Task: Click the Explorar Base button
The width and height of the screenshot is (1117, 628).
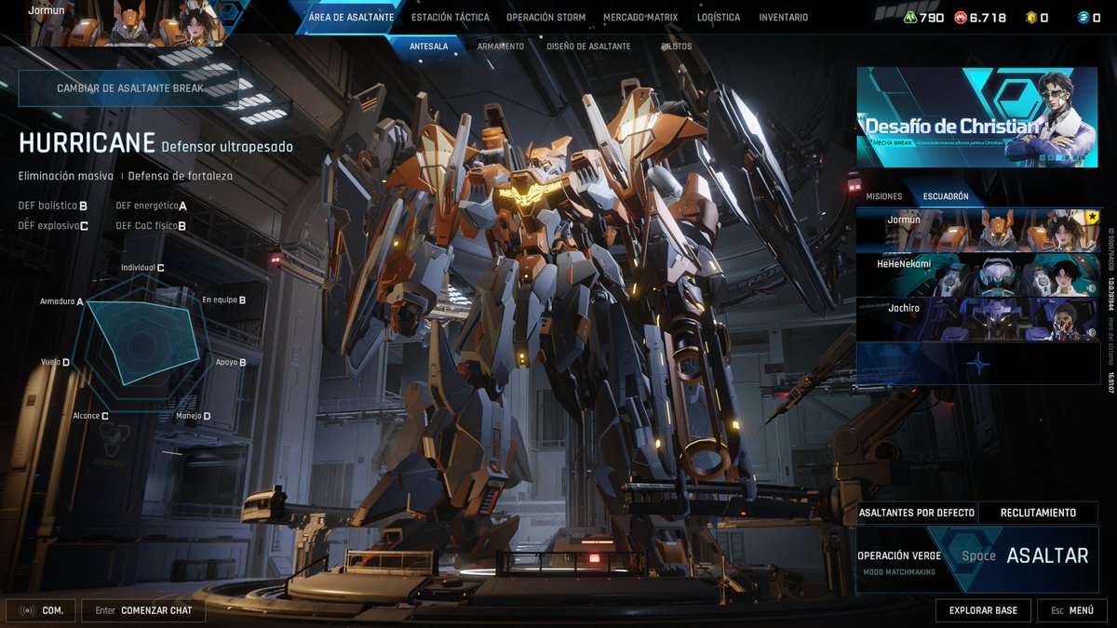Action: point(983,610)
